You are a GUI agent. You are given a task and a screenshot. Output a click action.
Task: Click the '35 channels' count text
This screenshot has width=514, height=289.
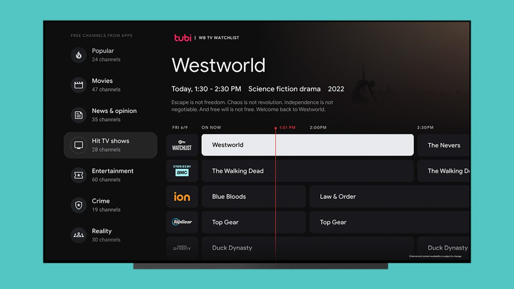point(106,119)
